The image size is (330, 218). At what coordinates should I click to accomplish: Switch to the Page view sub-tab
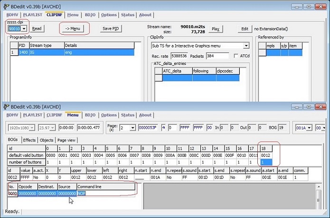66,140
